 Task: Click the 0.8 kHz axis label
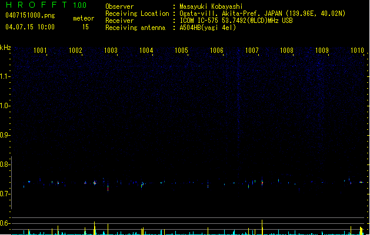click(x=5, y=164)
